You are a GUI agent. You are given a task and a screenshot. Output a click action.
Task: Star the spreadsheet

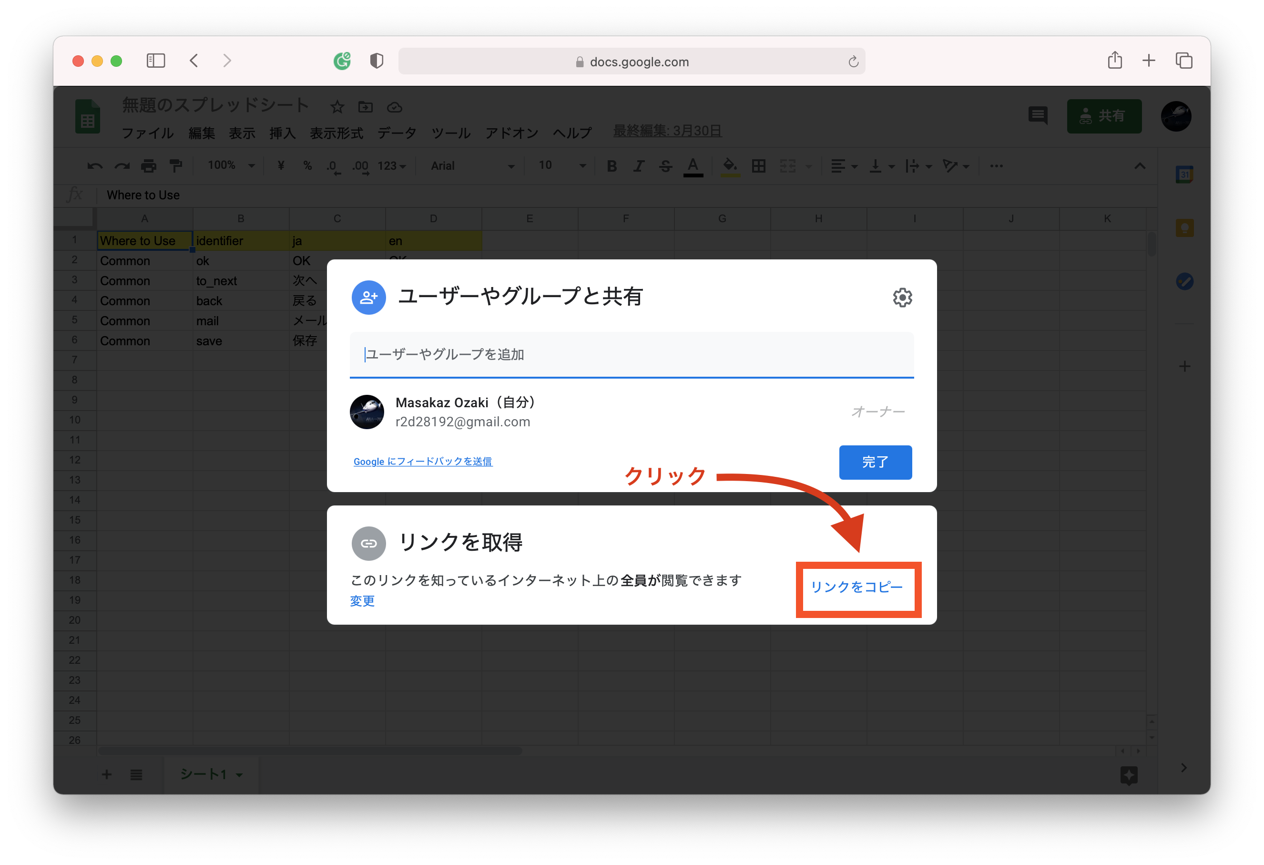point(337,107)
